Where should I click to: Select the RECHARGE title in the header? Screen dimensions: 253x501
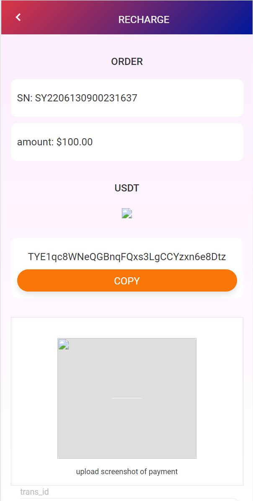pyautogui.click(x=144, y=19)
